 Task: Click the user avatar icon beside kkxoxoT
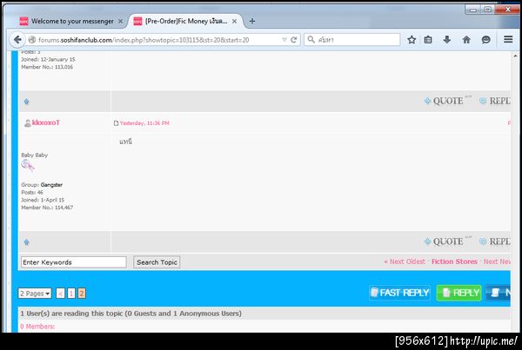(28, 123)
